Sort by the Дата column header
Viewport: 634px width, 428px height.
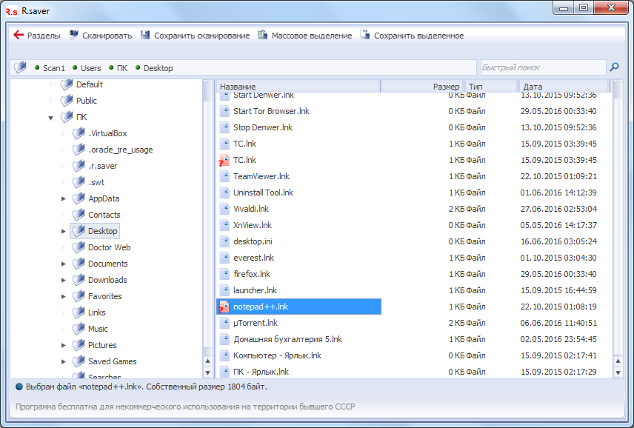click(x=563, y=87)
